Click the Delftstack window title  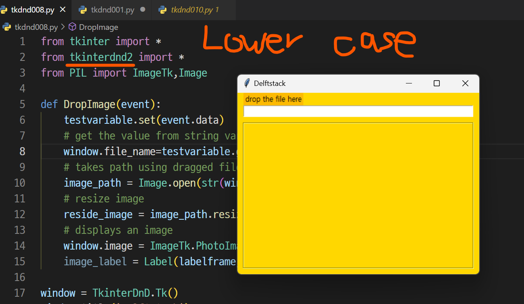tap(270, 83)
